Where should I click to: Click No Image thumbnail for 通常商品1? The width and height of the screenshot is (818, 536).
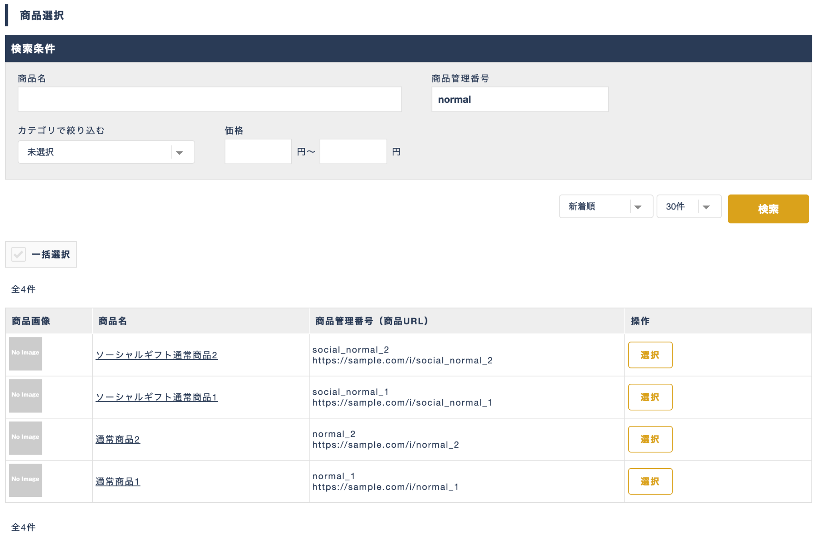25,480
